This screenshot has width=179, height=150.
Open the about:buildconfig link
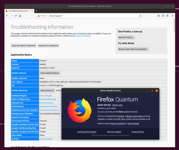(x=48, y=99)
